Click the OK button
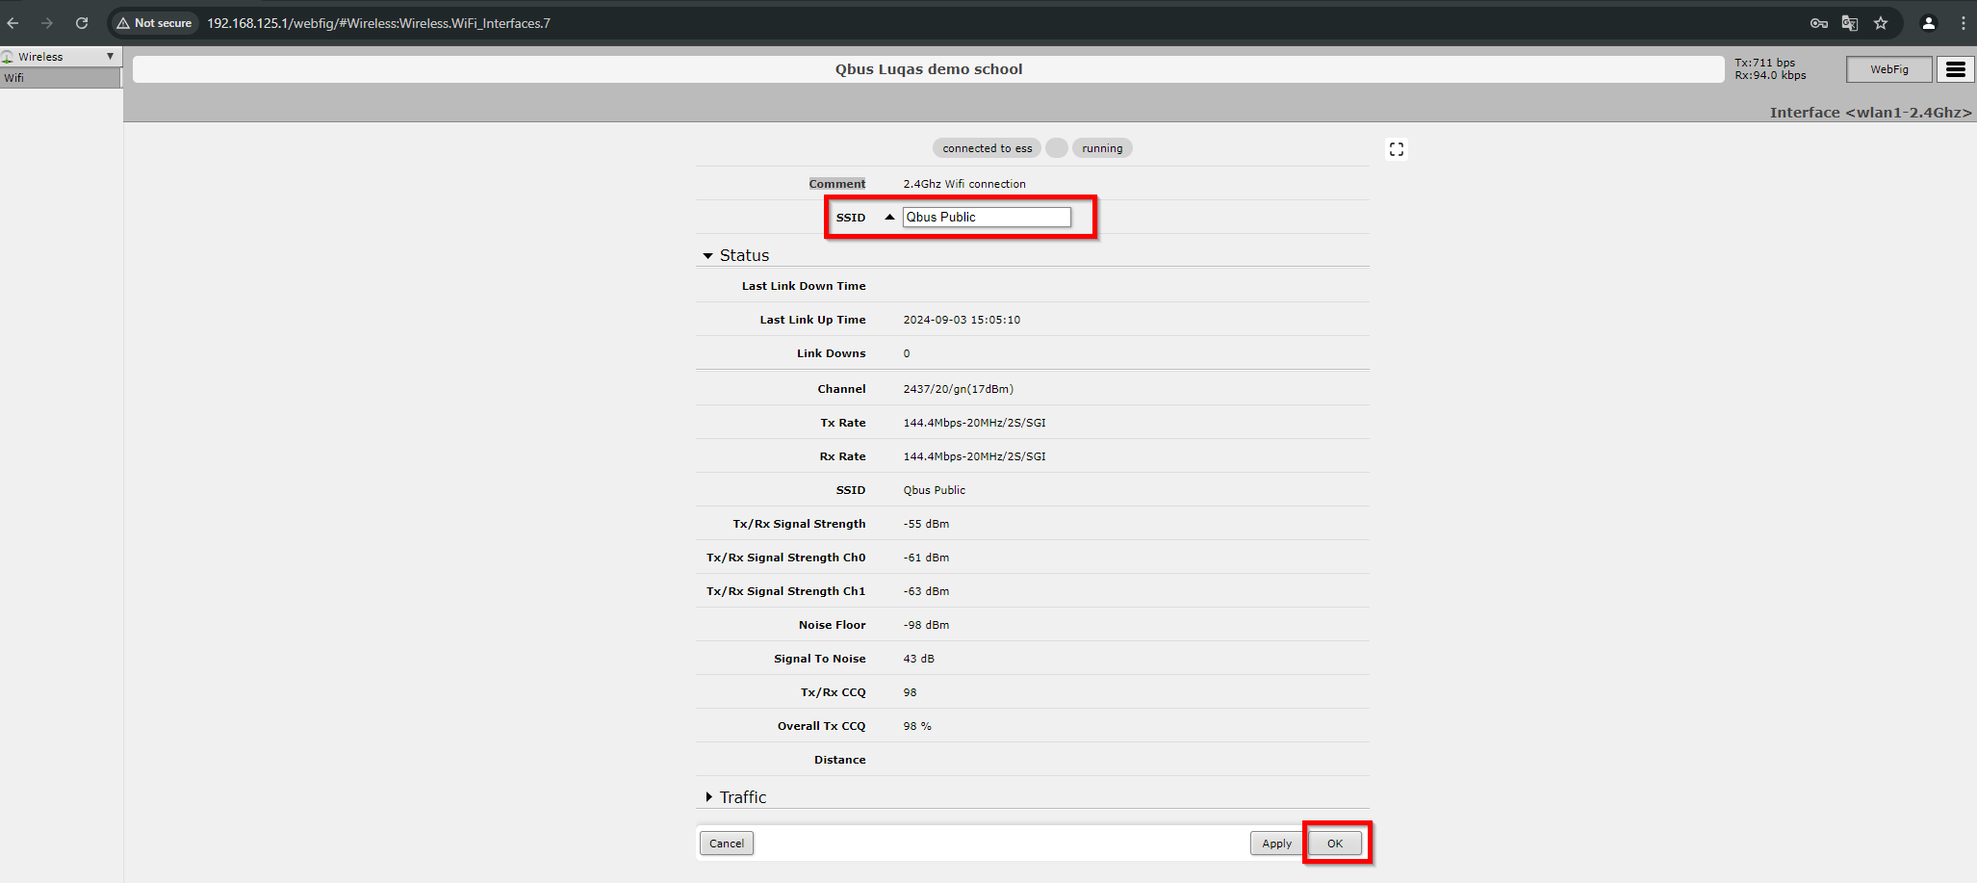This screenshot has height=883, width=1977. coord(1335,844)
